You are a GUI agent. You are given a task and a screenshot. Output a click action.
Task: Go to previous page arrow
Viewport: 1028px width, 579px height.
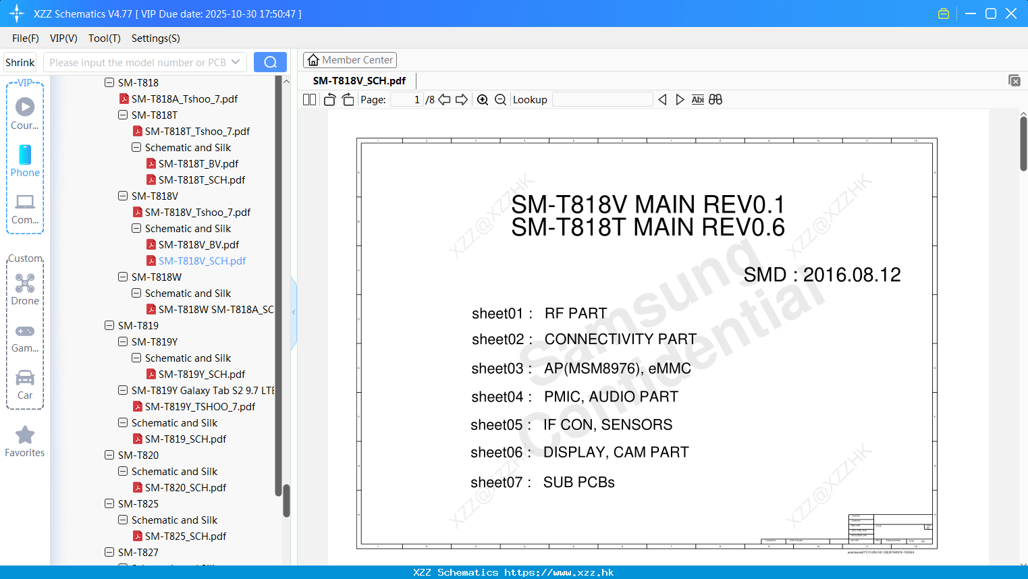coord(444,100)
